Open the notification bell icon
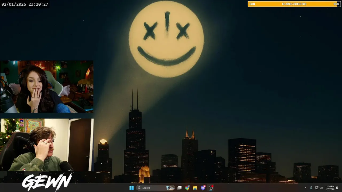 pyautogui.click(x=337, y=188)
